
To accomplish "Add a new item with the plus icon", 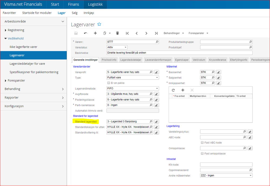I will 95,33.
